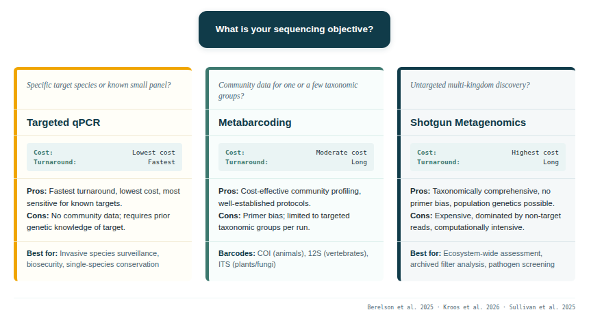Click the Shotgun Metagenomics 'Long' turnaround value
This screenshot has width=589, height=323.
tap(551, 162)
